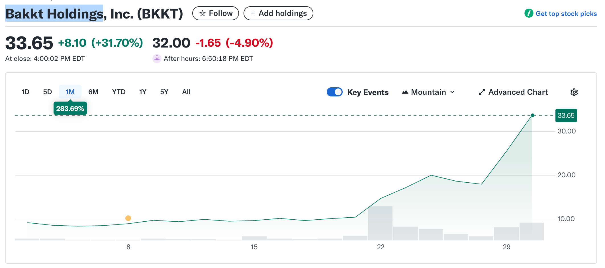
Task: Click the after-hours sunset icon
Action: pos(157,59)
